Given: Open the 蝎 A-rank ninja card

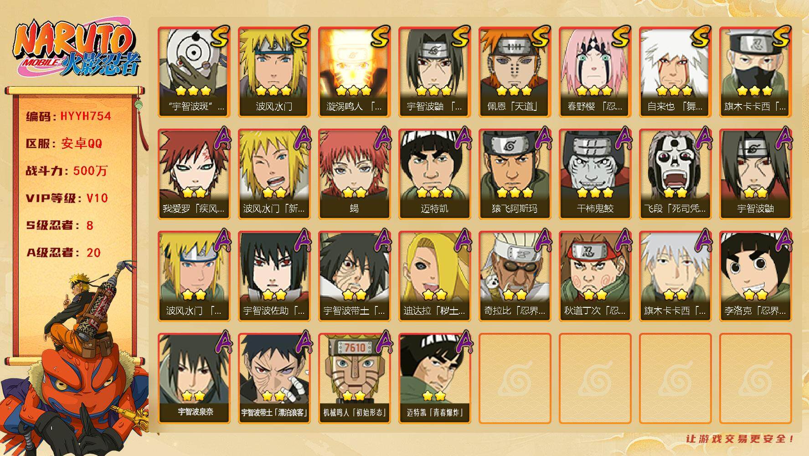Looking at the screenshot, I should click(x=354, y=174).
